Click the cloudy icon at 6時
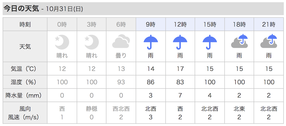 tap(121, 41)
